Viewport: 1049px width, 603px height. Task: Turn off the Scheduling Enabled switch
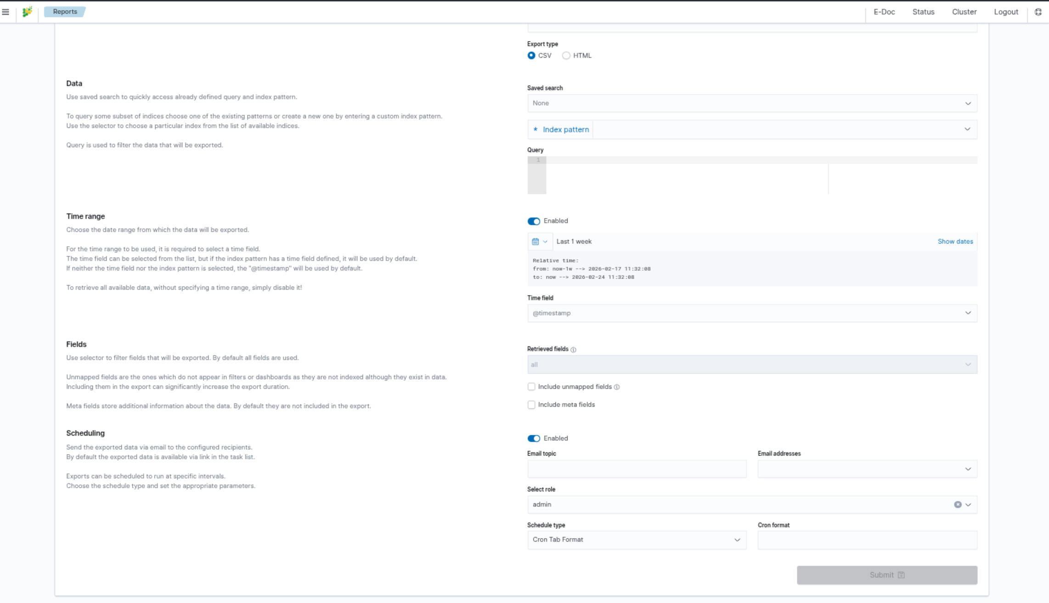coord(534,438)
